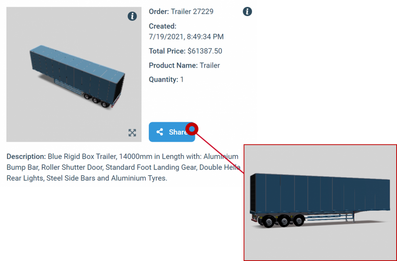Screen dimensions: 397x261
Task: Click the Description paragraph text
Action: point(123,167)
